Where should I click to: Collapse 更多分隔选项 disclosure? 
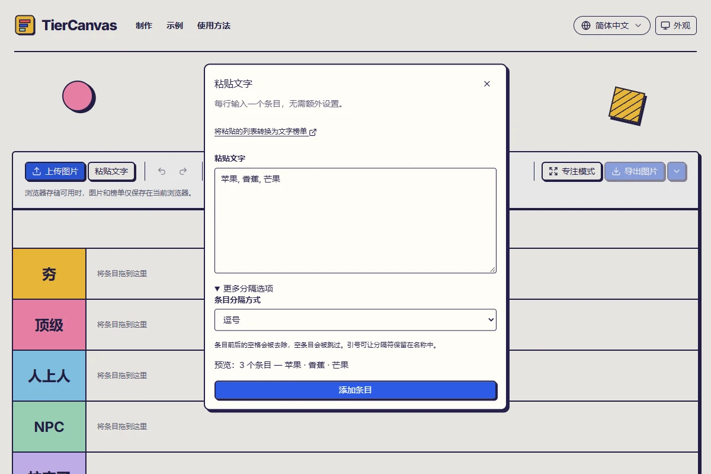click(244, 289)
